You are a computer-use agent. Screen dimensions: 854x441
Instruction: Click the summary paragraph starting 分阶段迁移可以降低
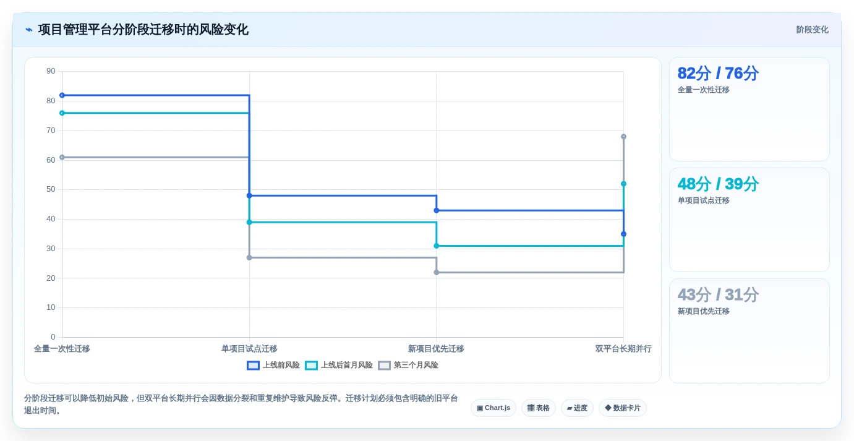coord(241,404)
